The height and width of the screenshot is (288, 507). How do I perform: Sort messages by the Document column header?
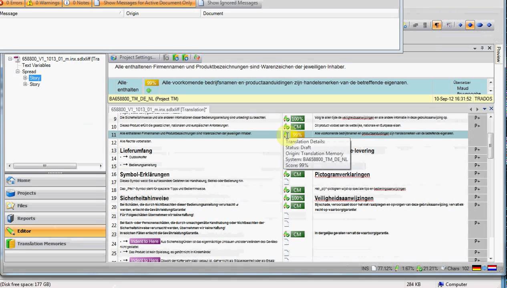click(x=300, y=13)
